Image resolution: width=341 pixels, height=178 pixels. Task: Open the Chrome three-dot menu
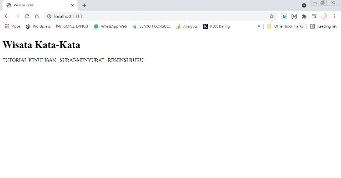point(334,16)
